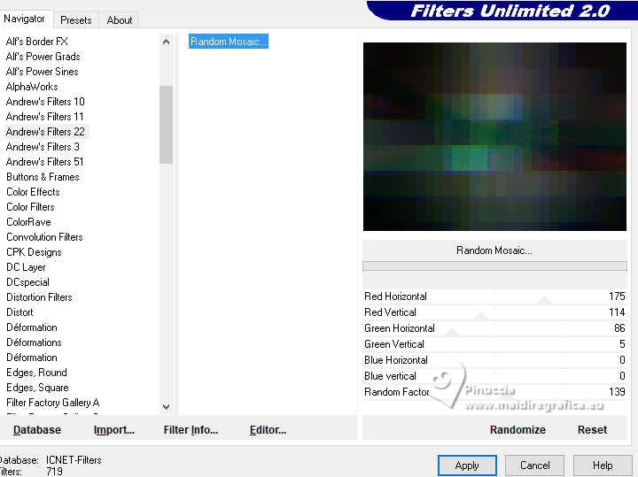638x477 pixels.
Task: Choose AlphaWorks in the filter list
Action: pos(32,87)
